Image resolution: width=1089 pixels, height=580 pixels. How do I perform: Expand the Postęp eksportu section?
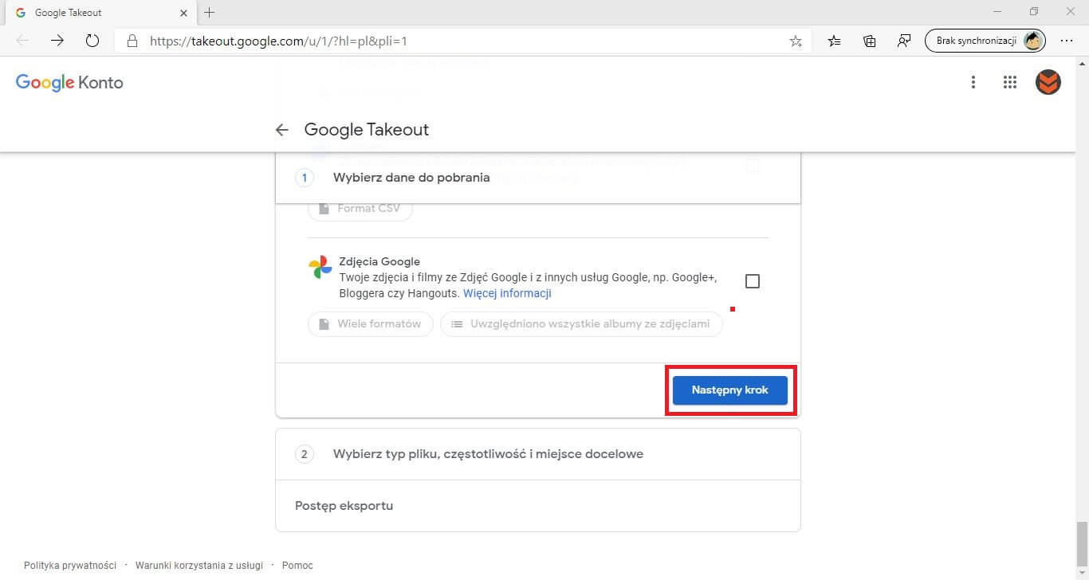click(538, 506)
